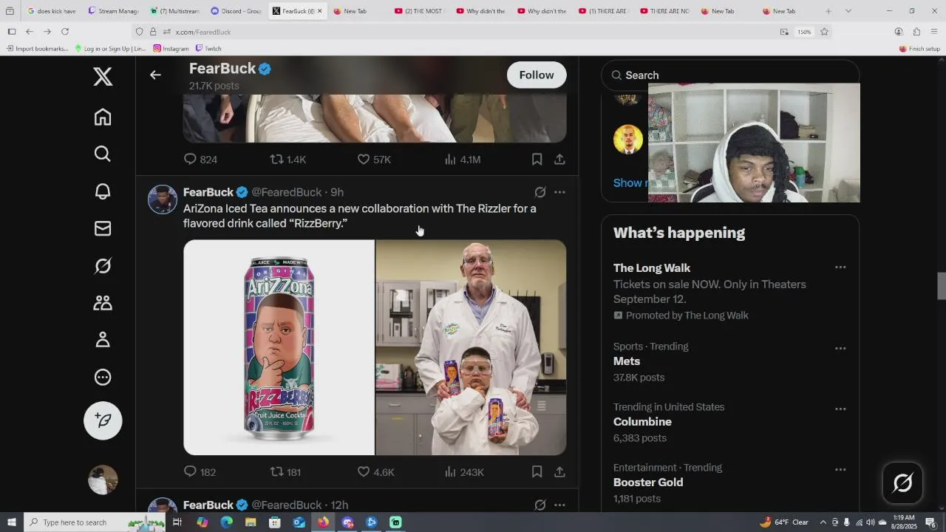Image resolution: width=946 pixels, height=532 pixels.
Task: View analytics showing 4.1M views
Action: [x=462, y=159]
